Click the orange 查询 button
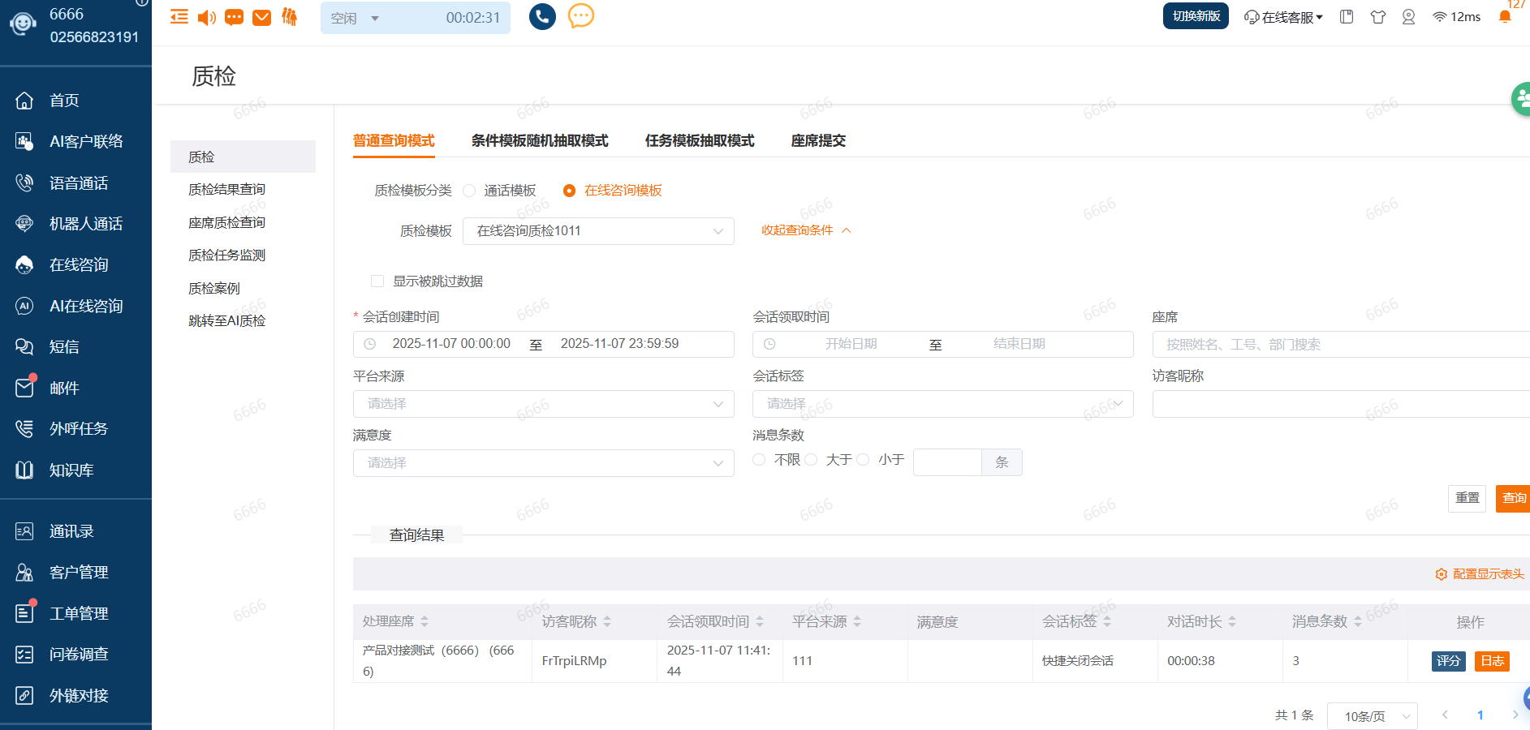 tap(1513, 498)
